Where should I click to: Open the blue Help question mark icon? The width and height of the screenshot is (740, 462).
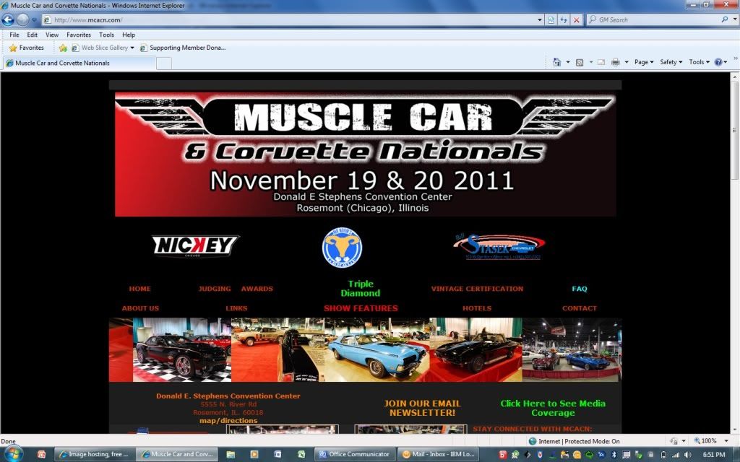click(x=718, y=62)
